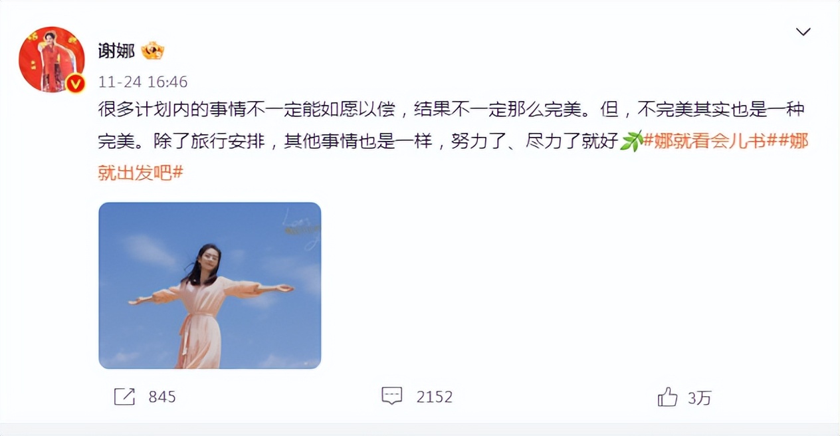
Task: Click the like count 3万
Action: (x=699, y=397)
